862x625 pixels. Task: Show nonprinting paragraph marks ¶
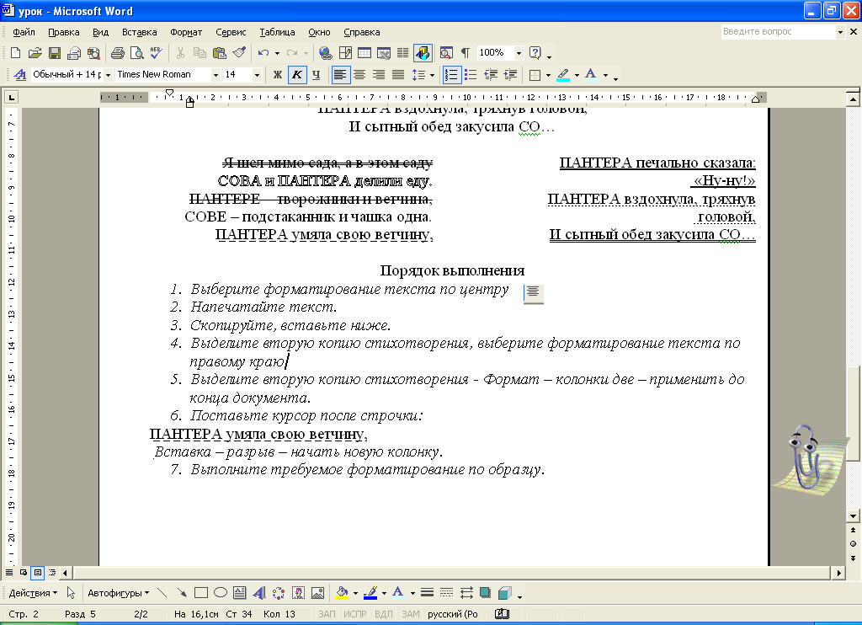point(465,53)
